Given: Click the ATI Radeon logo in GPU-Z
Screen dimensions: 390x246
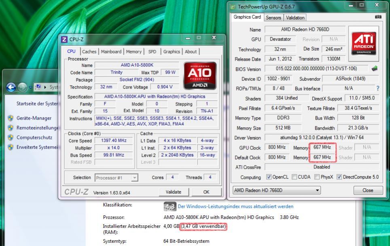Looking at the screenshot, I should click(364, 44).
